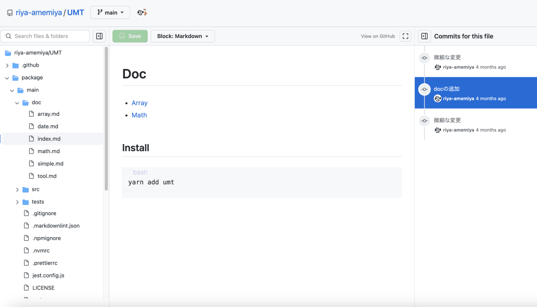The image size is (537, 307).
Task: Click the commit node icon for docの追加
Action: click(x=424, y=90)
